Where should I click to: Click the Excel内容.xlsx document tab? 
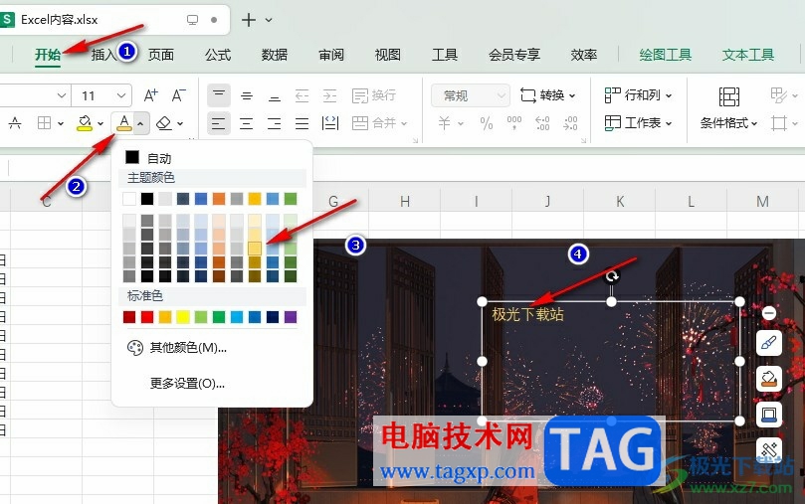(114, 20)
